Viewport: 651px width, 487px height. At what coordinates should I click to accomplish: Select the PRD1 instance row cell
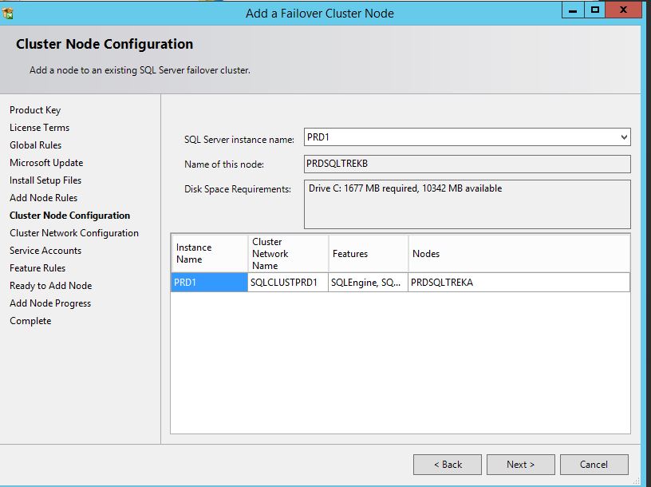coord(209,283)
